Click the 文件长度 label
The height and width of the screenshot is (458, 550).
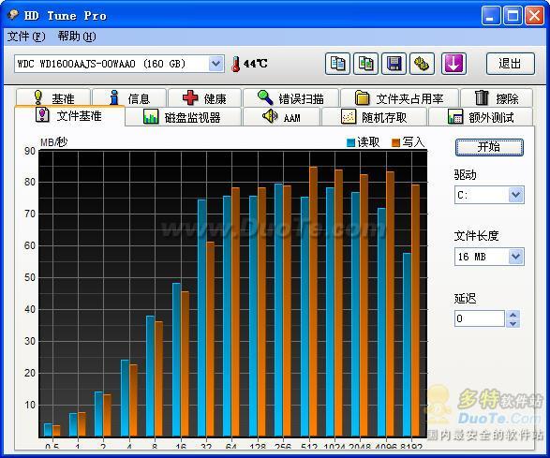point(476,236)
